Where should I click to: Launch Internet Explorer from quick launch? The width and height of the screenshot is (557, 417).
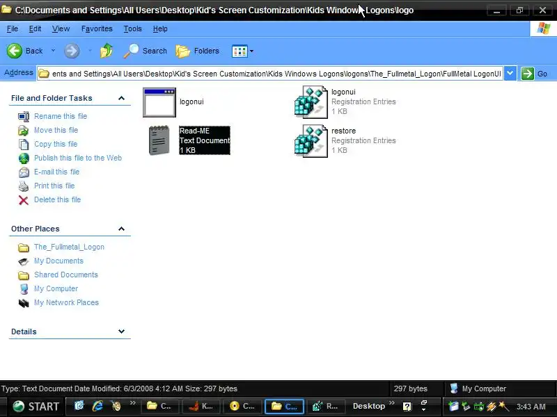point(97,406)
